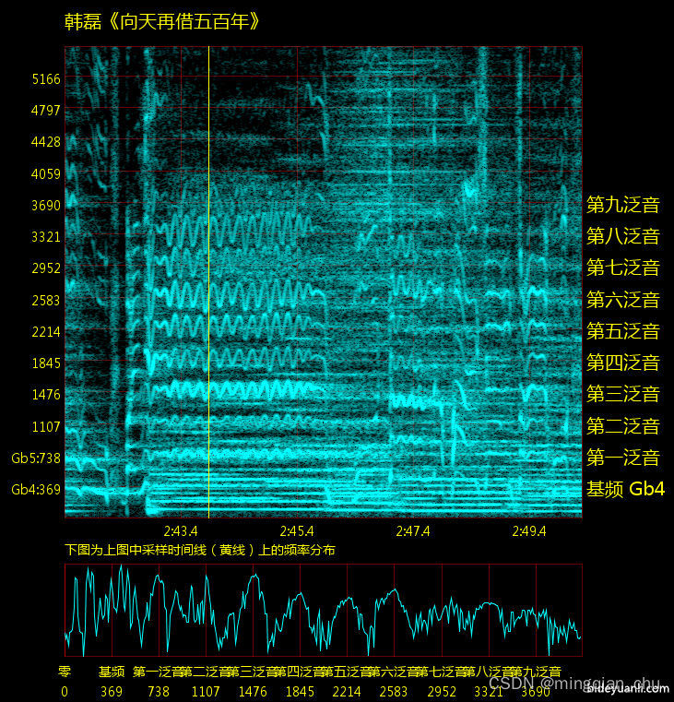Select the 1476 label on the spectrogram's vertical axis
The height and width of the screenshot is (702, 674).
pyautogui.click(x=46, y=395)
